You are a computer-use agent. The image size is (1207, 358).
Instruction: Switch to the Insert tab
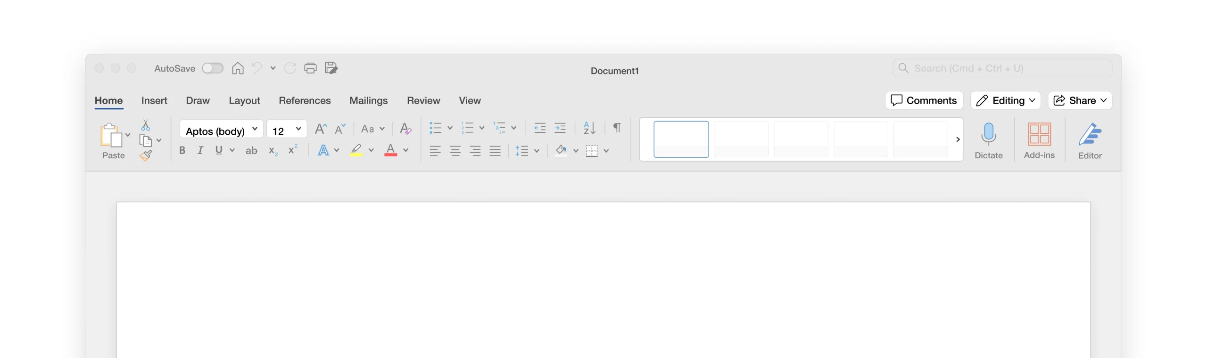154,100
